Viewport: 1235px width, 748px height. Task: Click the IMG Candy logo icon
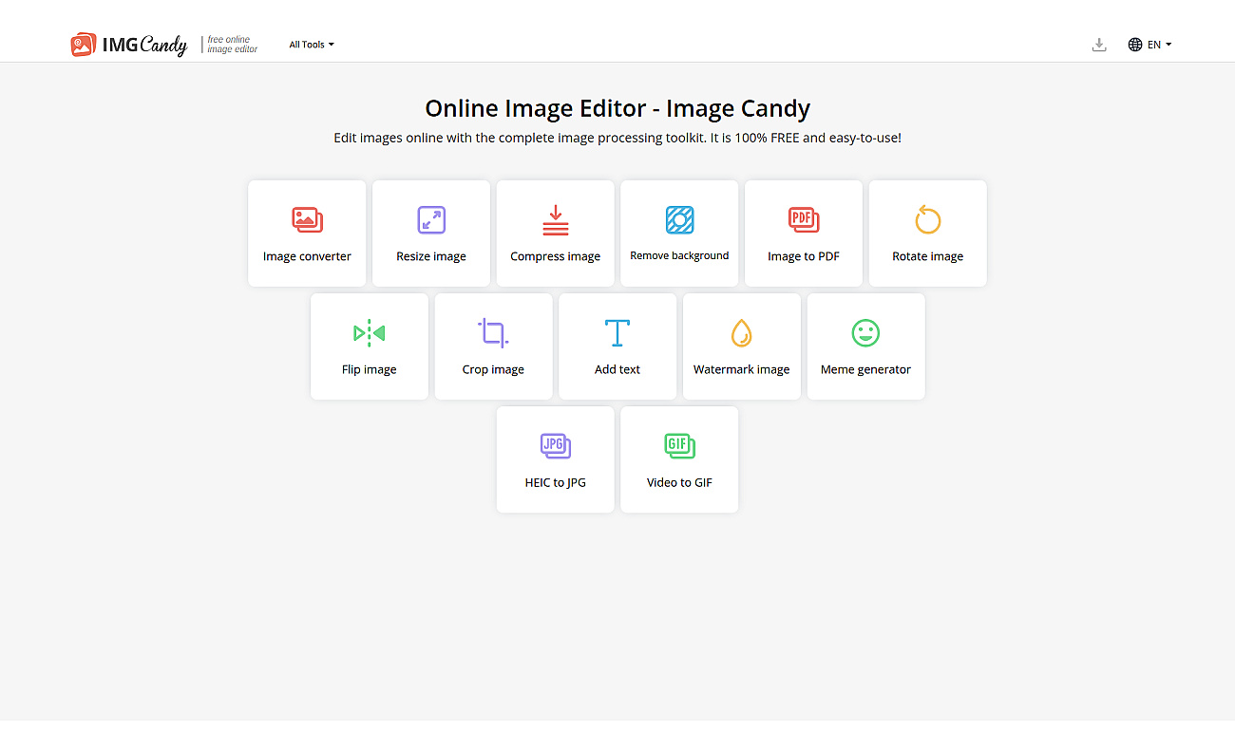click(x=83, y=45)
